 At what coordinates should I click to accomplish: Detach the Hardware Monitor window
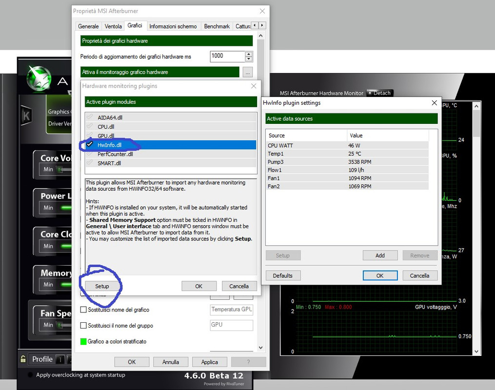click(379, 93)
